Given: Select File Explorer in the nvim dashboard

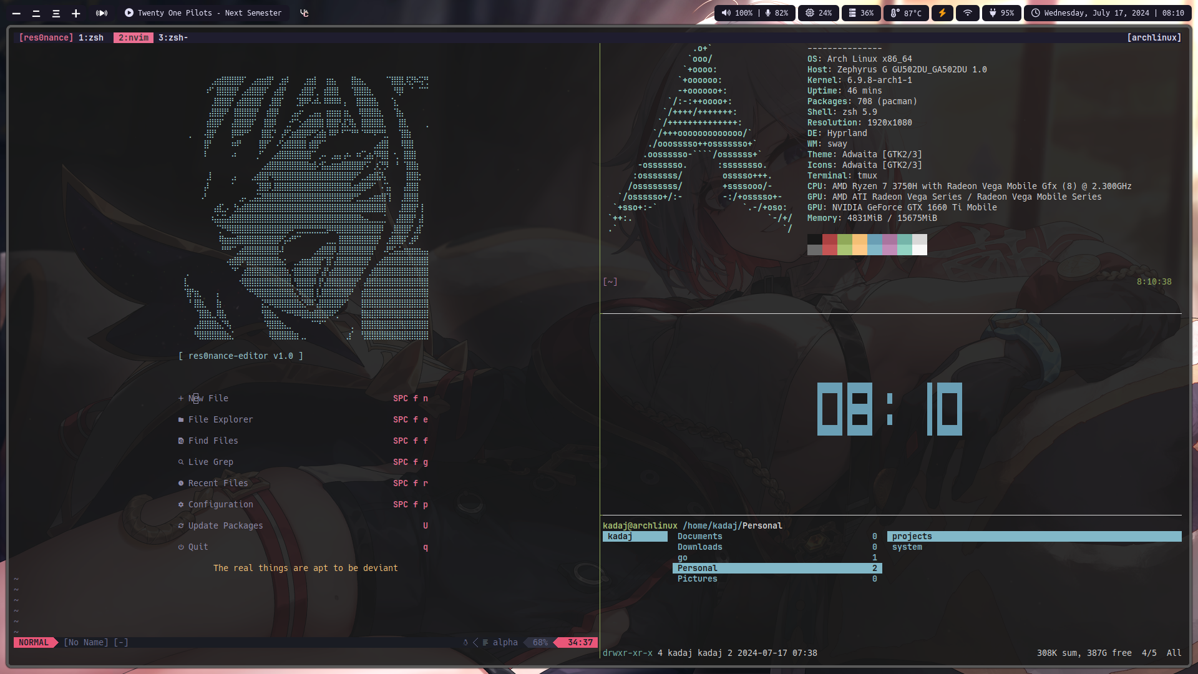Looking at the screenshot, I should coord(220,419).
